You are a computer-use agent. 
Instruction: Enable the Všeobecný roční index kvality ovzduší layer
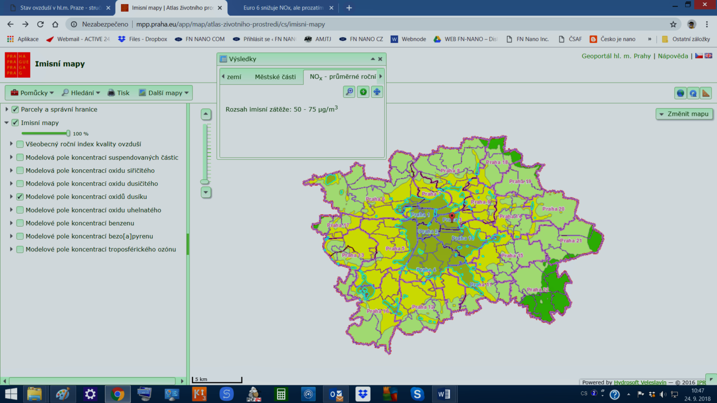[x=20, y=144]
